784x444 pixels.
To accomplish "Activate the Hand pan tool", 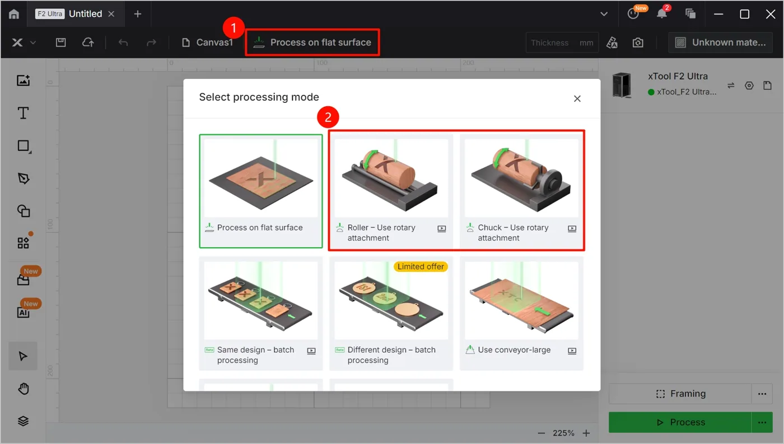I will coord(23,389).
